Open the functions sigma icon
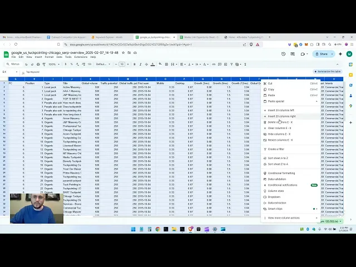The width and height of the screenshot is (356, 267). (x=245, y=65)
